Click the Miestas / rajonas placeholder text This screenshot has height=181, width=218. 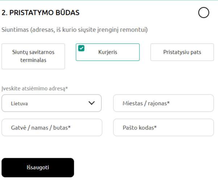coord(147,103)
